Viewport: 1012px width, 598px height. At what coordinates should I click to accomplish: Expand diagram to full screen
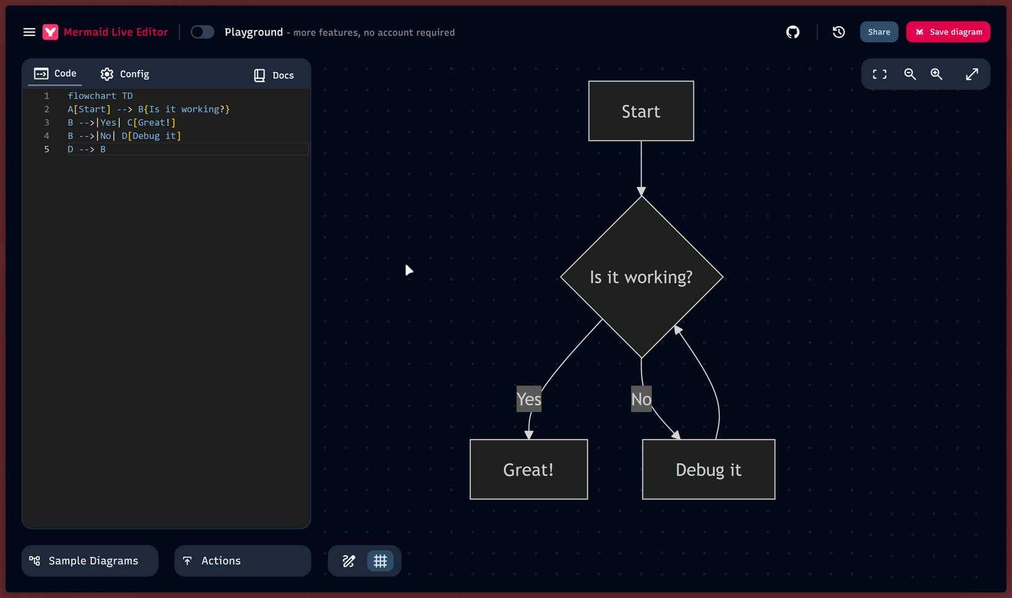pos(972,74)
